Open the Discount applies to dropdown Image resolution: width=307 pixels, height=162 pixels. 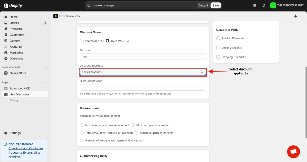pos(143,72)
